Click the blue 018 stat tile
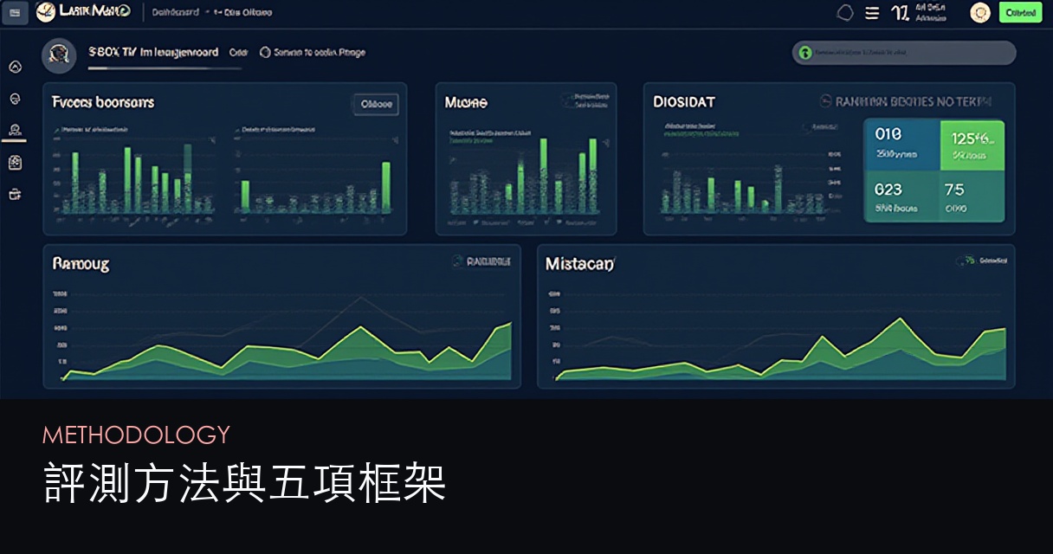Image resolution: width=1053 pixels, height=554 pixels. click(901, 145)
